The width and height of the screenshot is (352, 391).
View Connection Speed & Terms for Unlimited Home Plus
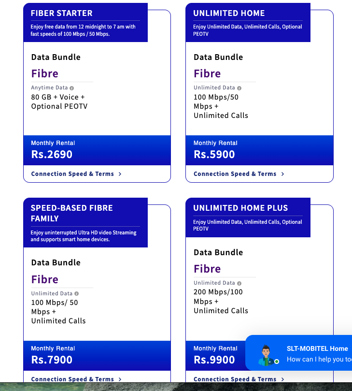[235, 379]
